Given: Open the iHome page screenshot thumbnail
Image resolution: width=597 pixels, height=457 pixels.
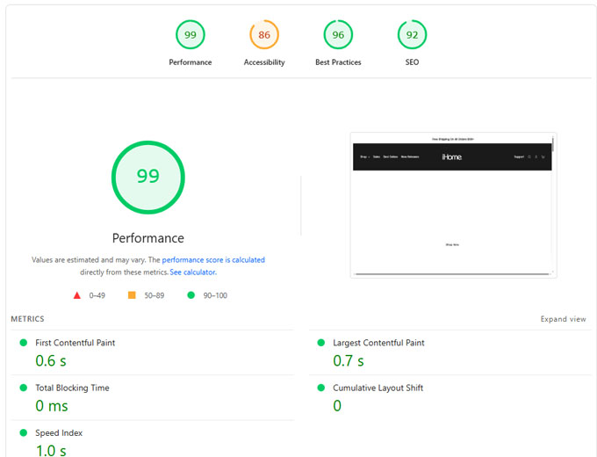Looking at the screenshot, I should [452, 205].
